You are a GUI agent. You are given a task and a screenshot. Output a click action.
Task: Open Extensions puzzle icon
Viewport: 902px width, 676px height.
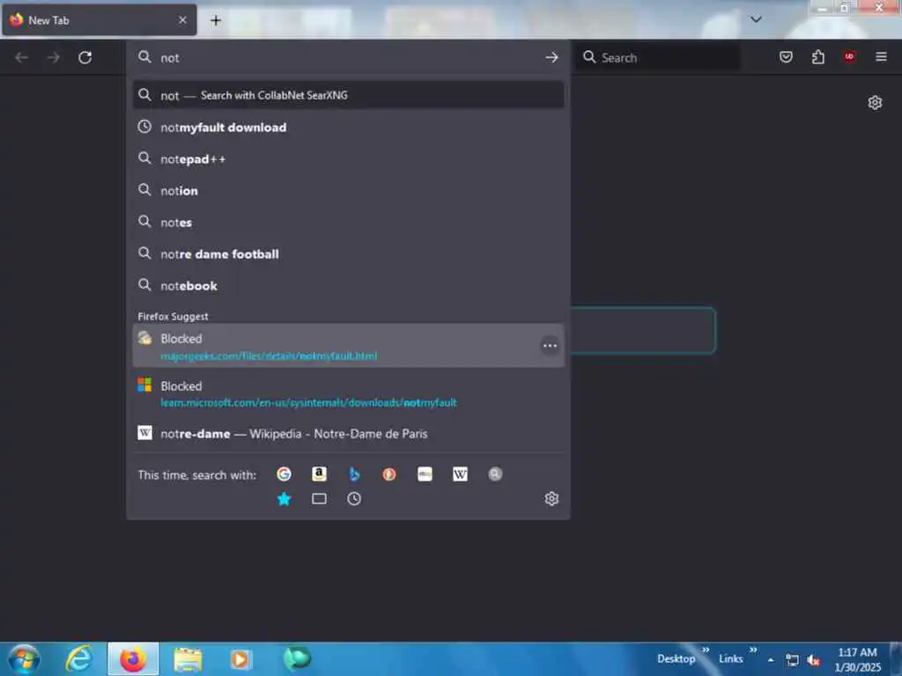coord(818,57)
